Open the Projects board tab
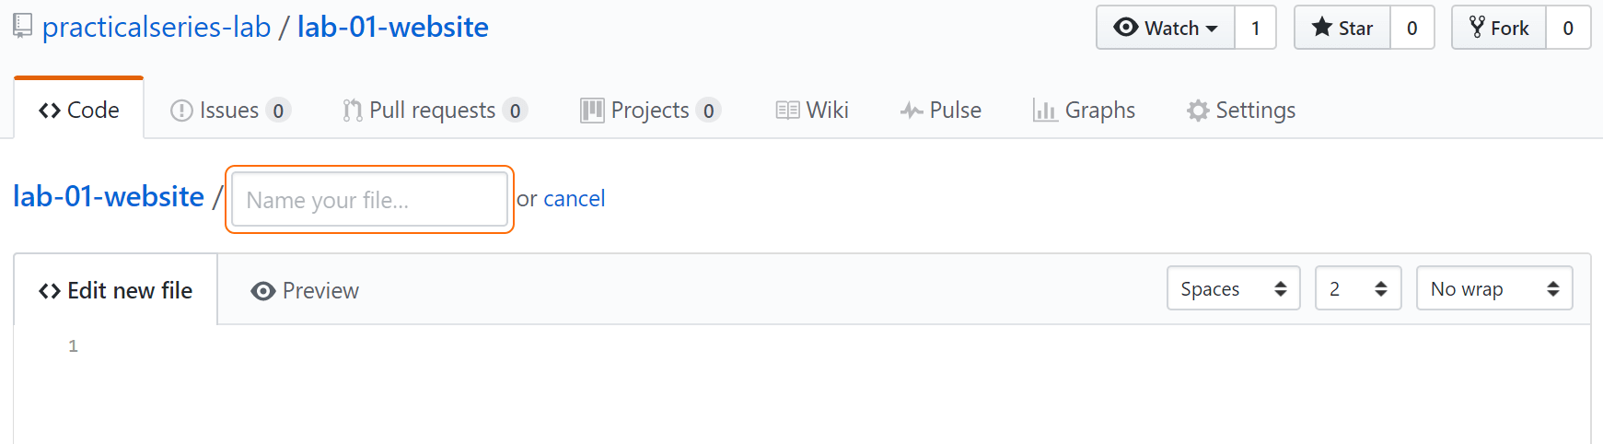The height and width of the screenshot is (444, 1603). point(650,111)
